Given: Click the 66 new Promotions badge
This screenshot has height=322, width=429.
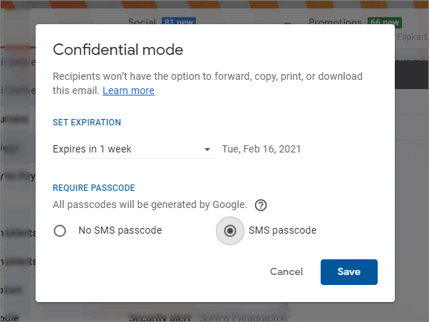Looking at the screenshot, I should click(x=385, y=22).
